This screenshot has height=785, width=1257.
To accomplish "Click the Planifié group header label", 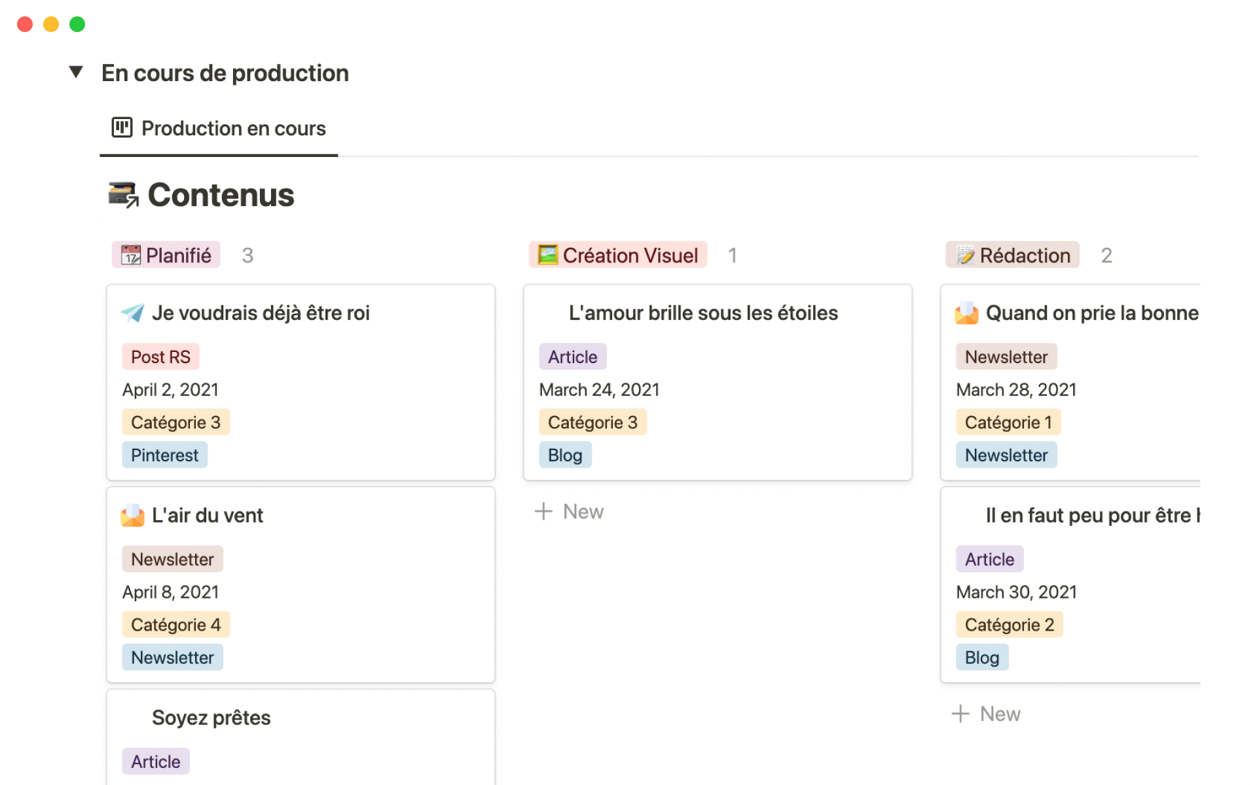I will pyautogui.click(x=178, y=255).
